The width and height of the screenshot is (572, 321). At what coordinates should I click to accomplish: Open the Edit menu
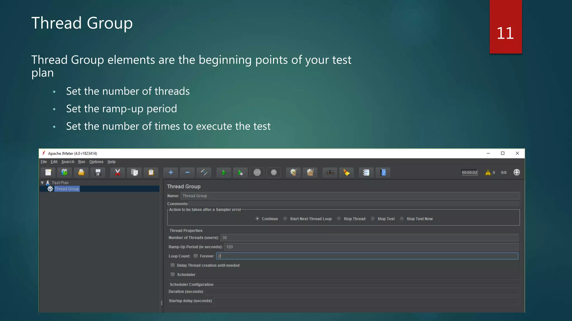pos(54,162)
